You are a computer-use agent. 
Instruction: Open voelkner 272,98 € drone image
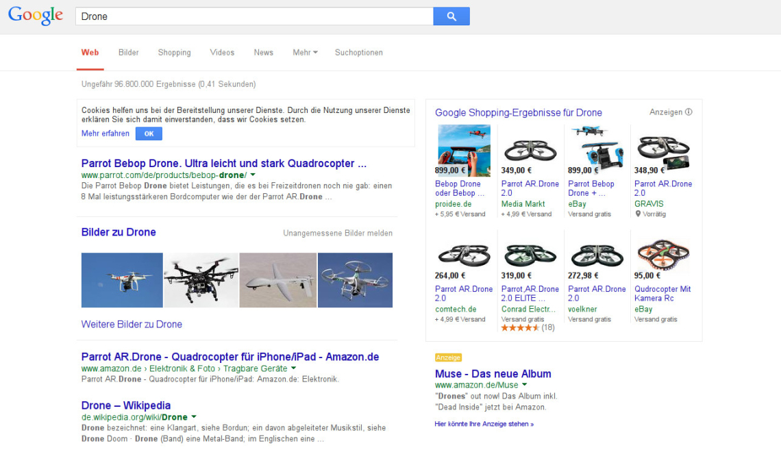597,256
